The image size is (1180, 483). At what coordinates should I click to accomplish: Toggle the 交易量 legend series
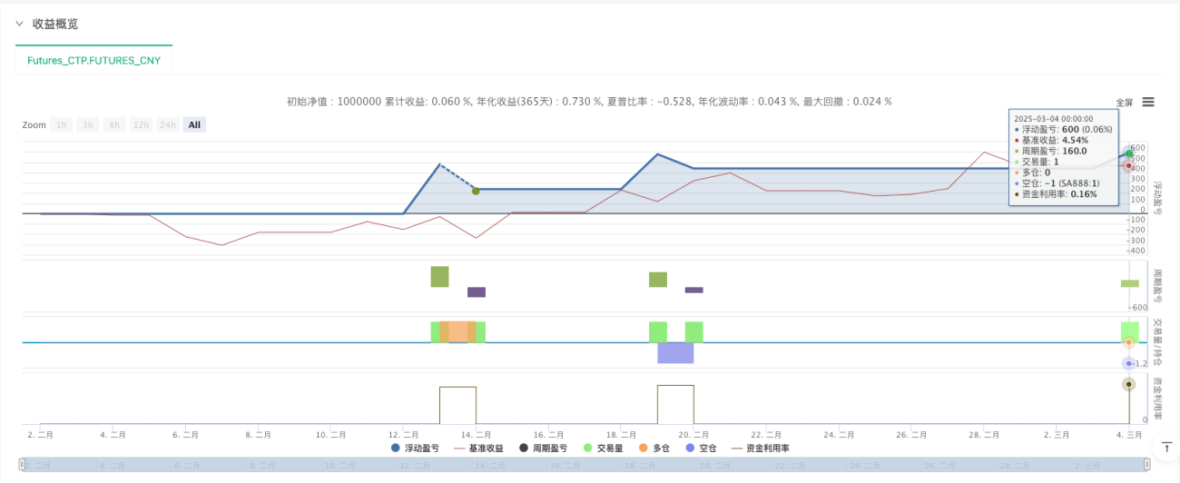pos(603,448)
